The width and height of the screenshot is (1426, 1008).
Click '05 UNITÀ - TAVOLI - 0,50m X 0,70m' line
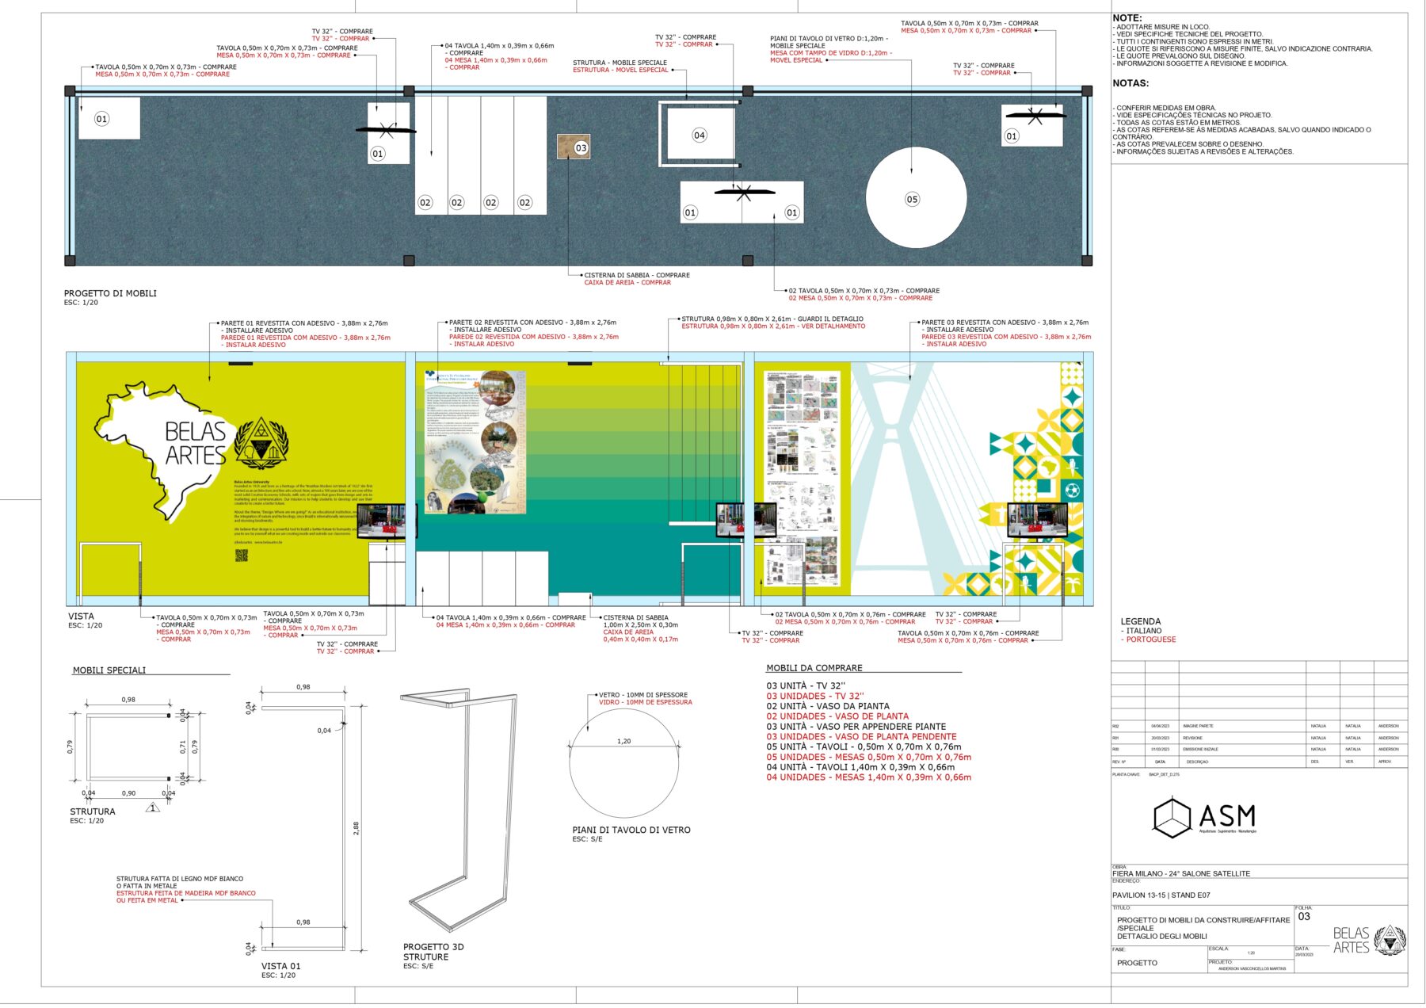coord(864,746)
